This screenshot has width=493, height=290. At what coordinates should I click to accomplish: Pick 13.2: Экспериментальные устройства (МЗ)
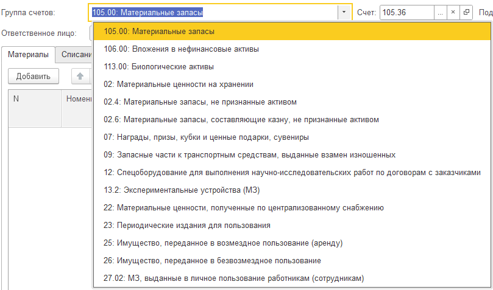pyautogui.click(x=292, y=190)
